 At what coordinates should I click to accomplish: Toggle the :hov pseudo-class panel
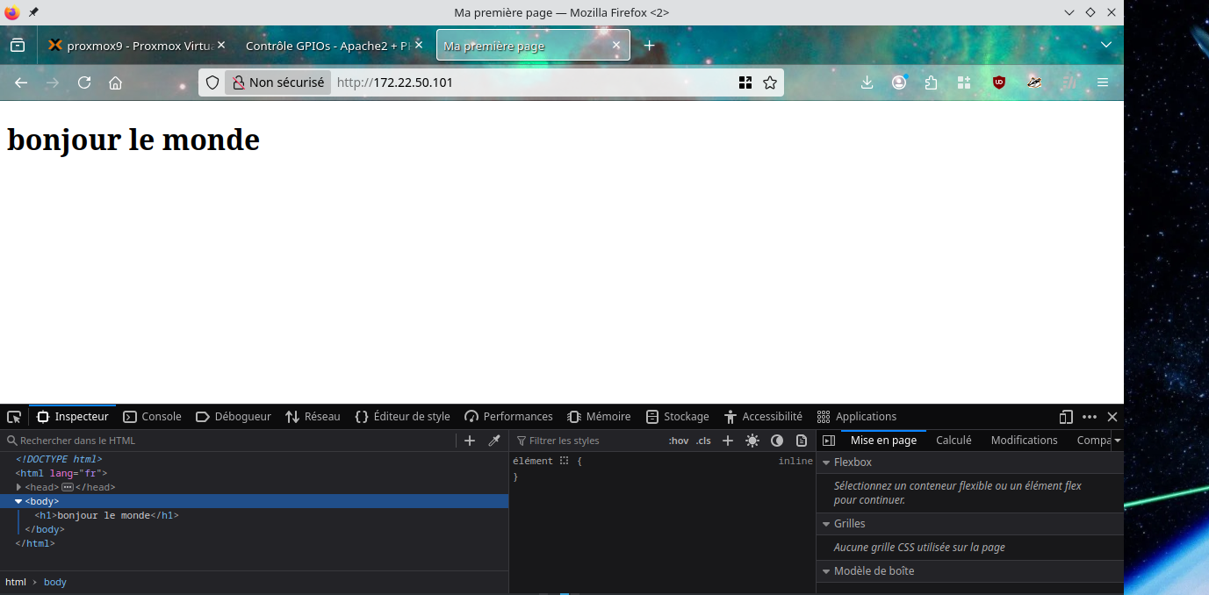[678, 441]
